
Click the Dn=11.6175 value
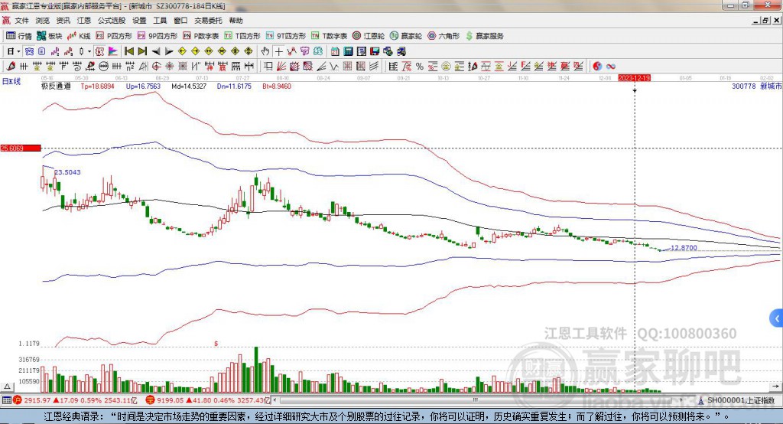click(x=234, y=86)
